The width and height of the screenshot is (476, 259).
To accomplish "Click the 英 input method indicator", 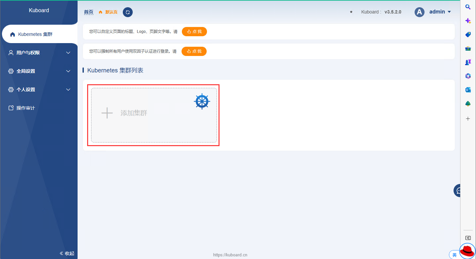I will click(455, 255).
